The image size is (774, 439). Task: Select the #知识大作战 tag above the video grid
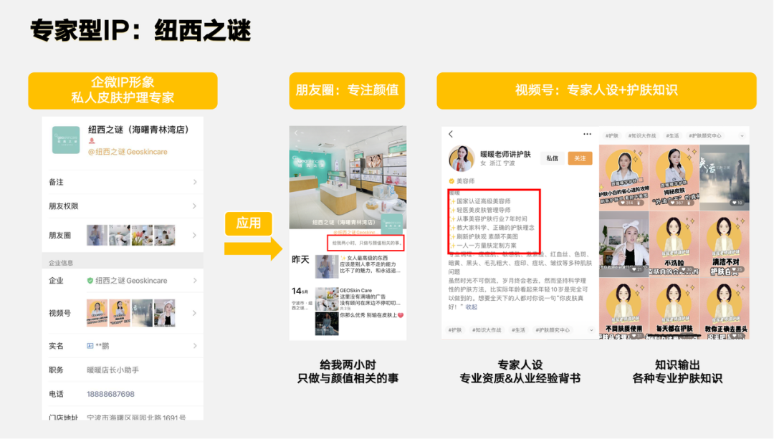pyautogui.click(x=642, y=135)
